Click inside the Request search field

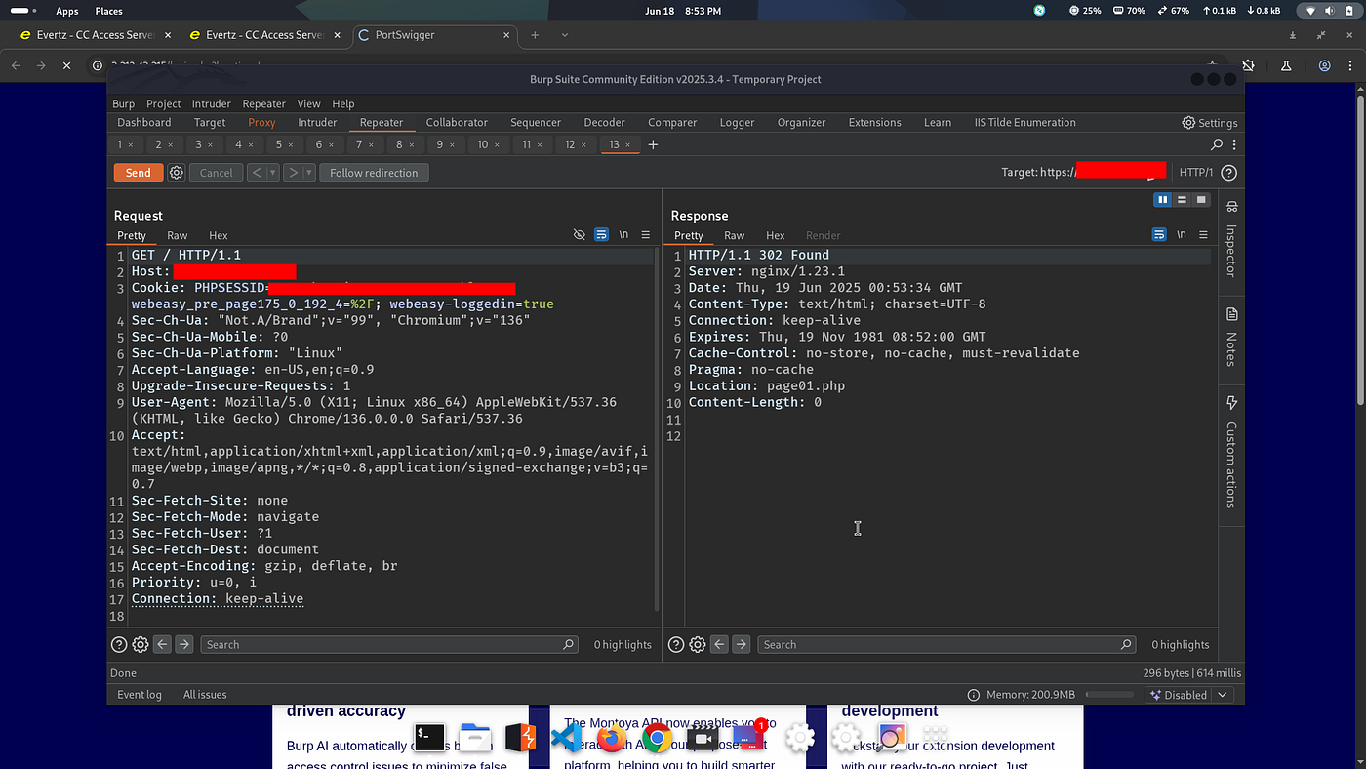389,644
